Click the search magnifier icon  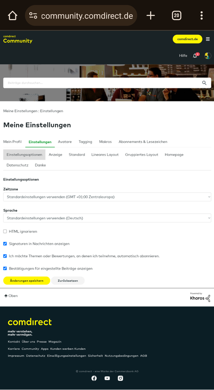204,83
